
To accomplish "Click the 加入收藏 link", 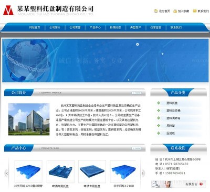I will pos(184,11).
